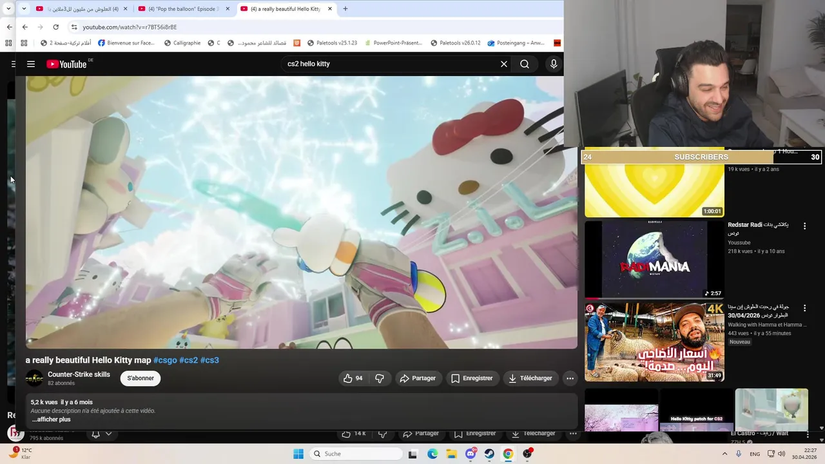Subscribe with the S'abonner button
The image size is (825, 464).
coord(141,378)
